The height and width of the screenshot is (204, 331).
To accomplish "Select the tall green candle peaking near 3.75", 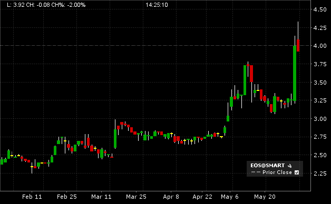I will pyautogui.click(x=245, y=80).
